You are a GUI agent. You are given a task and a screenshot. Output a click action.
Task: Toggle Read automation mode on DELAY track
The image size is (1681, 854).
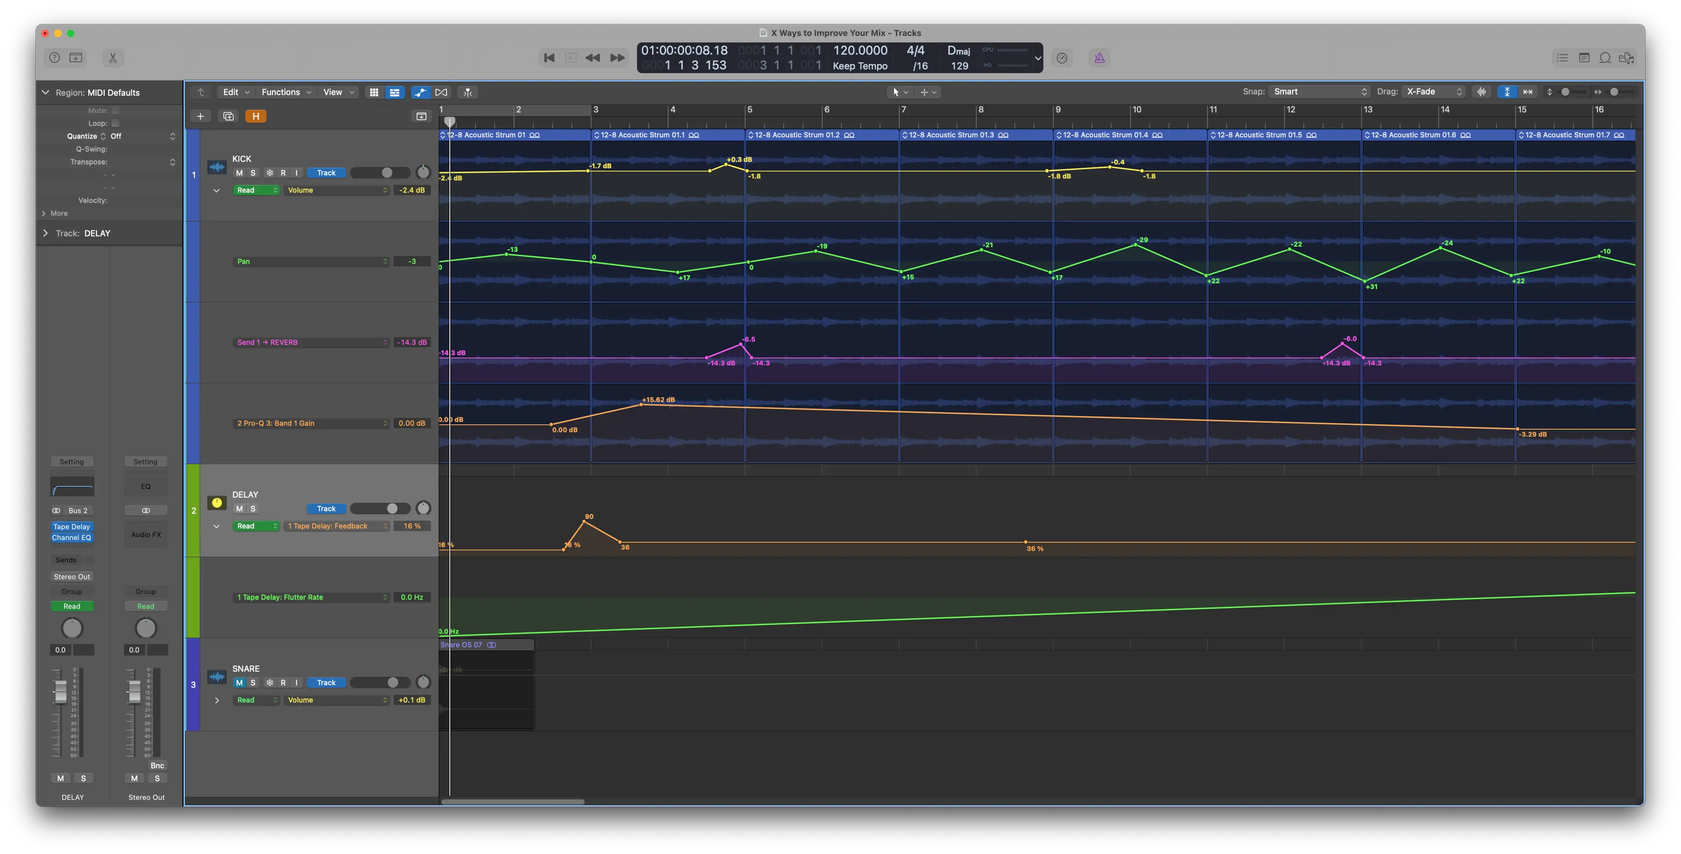pyautogui.click(x=252, y=526)
